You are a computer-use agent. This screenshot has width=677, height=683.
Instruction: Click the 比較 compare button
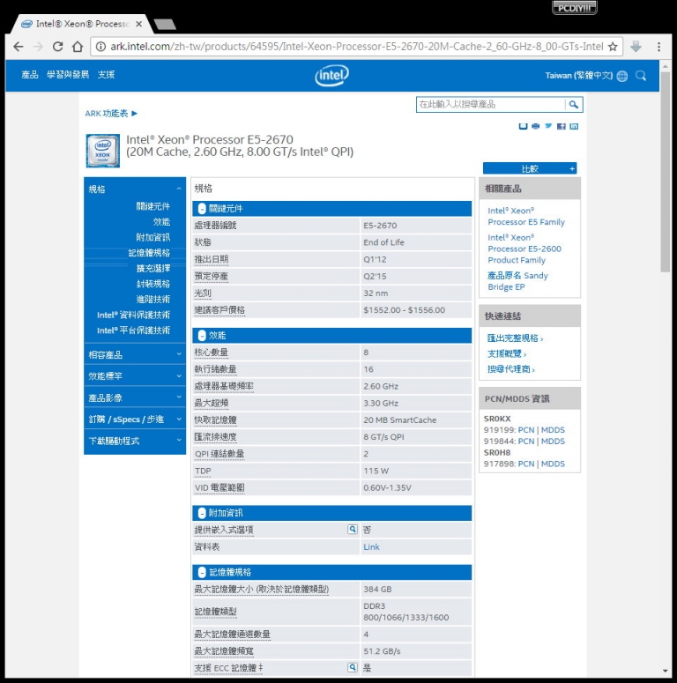tap(530, 168)
